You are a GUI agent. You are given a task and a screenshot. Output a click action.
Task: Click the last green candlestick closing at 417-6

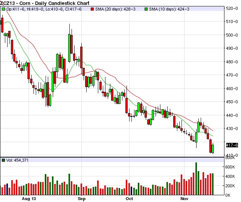point(213,148)
